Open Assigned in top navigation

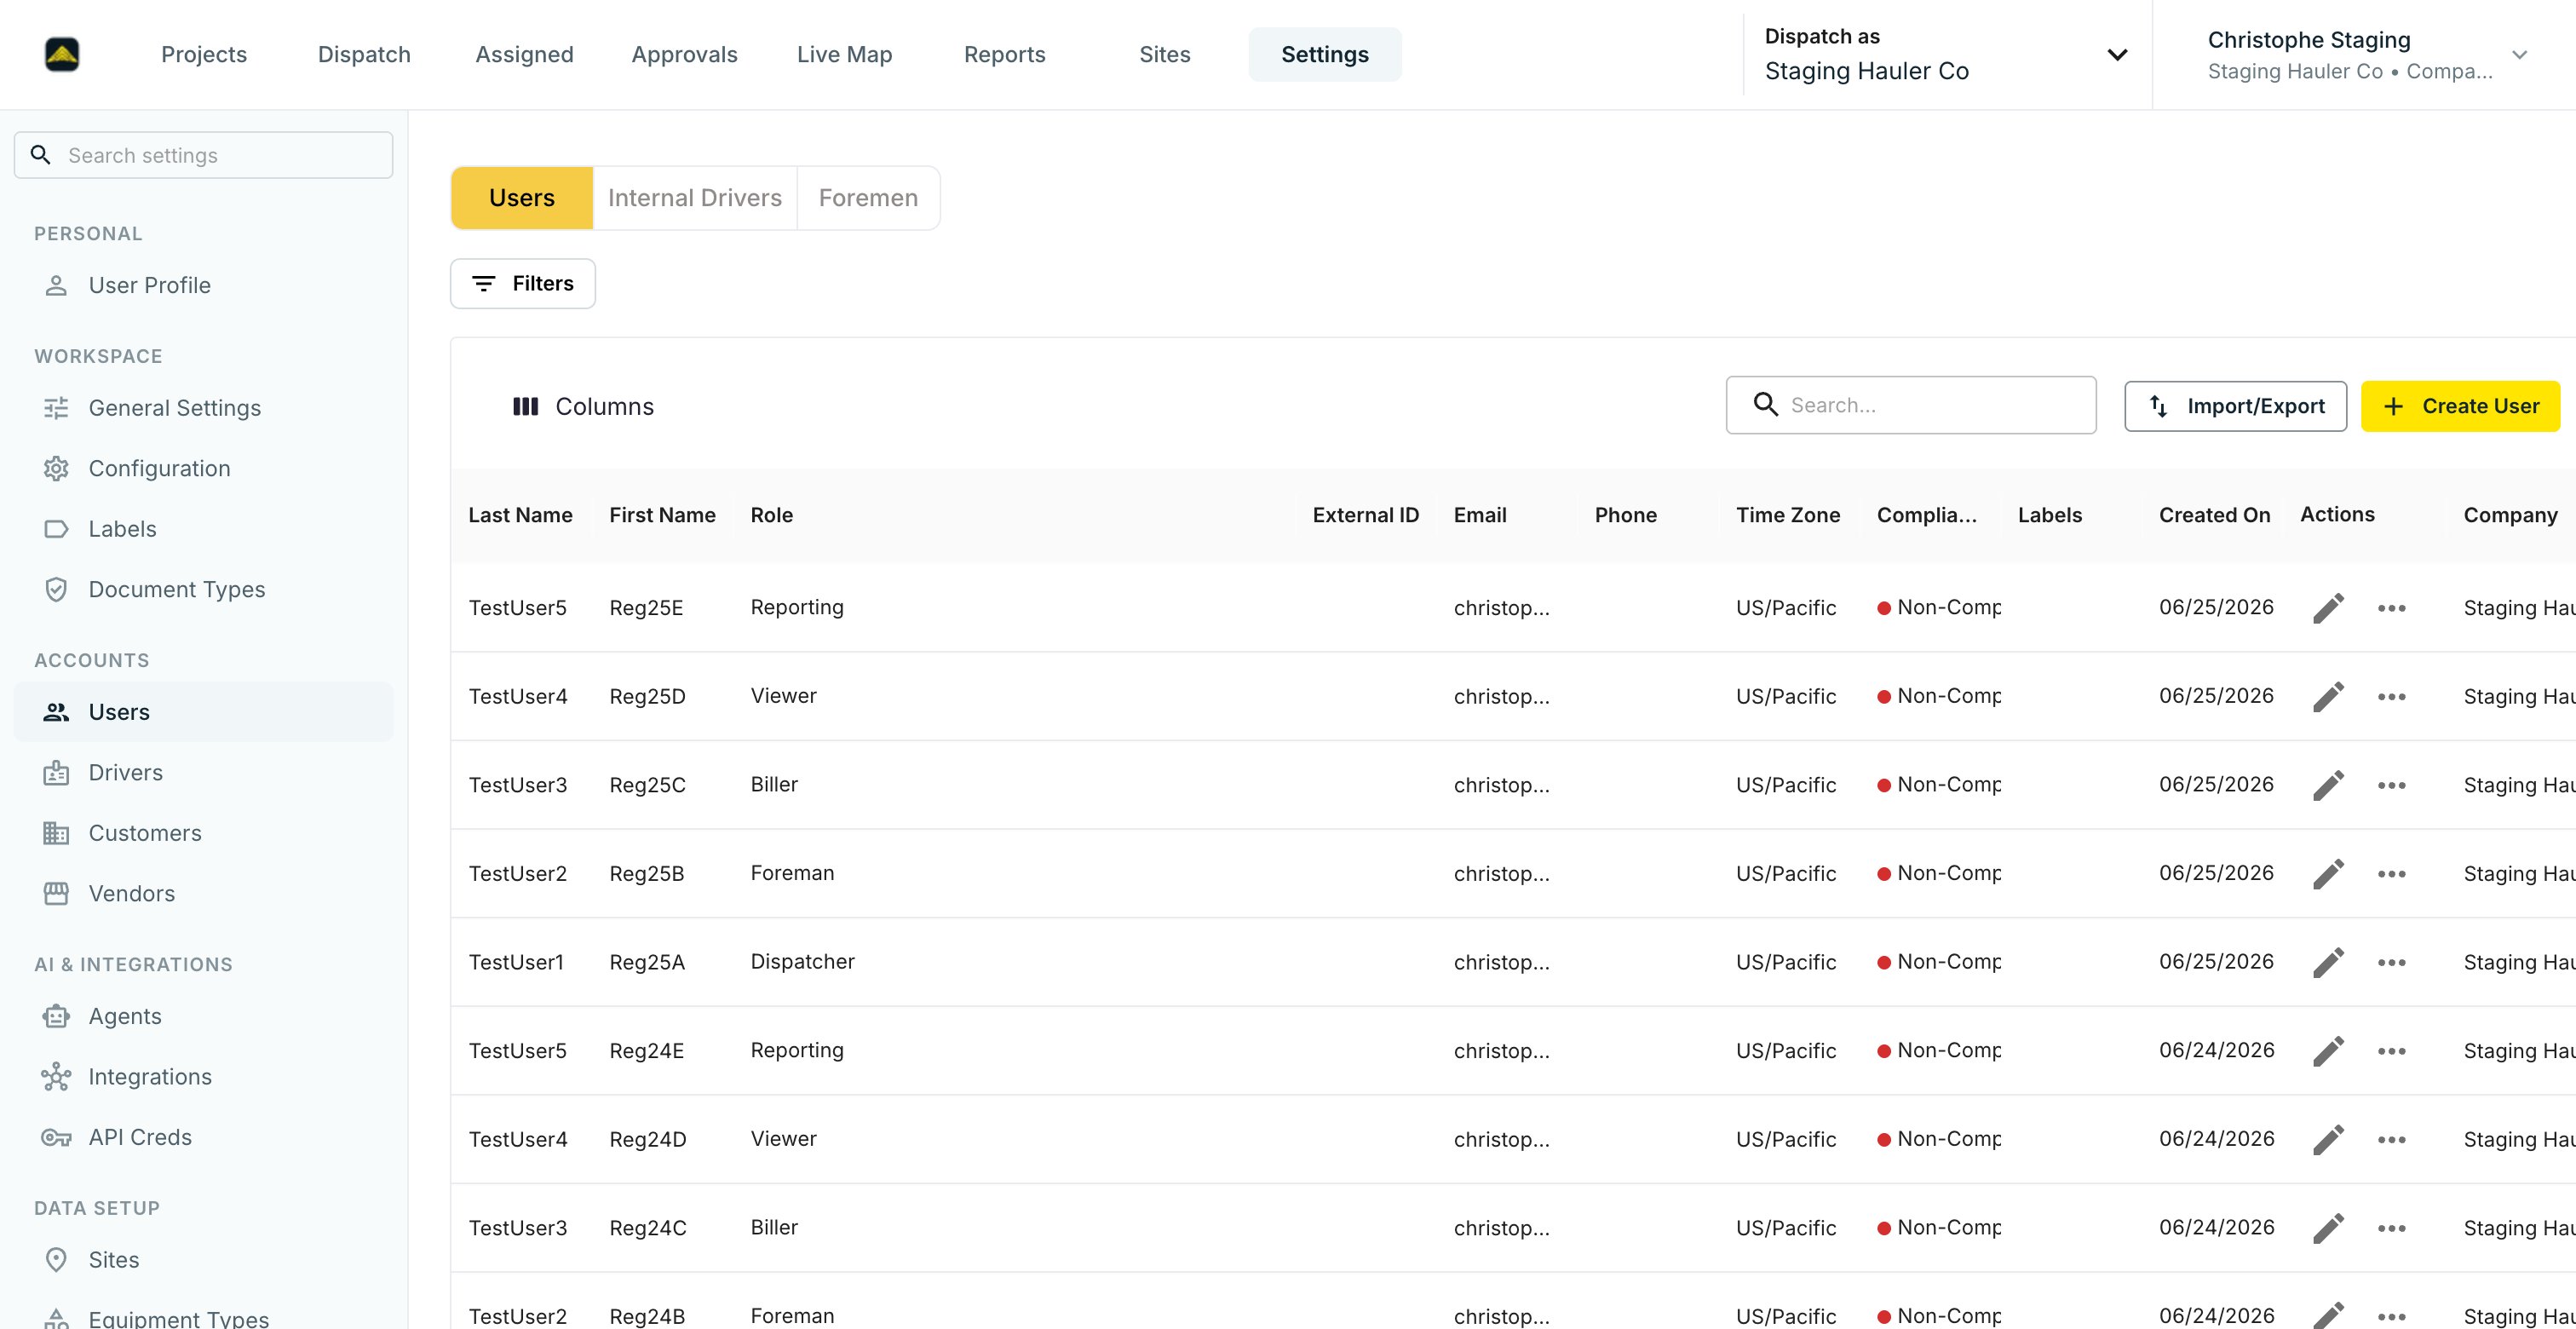coord(524,54)
